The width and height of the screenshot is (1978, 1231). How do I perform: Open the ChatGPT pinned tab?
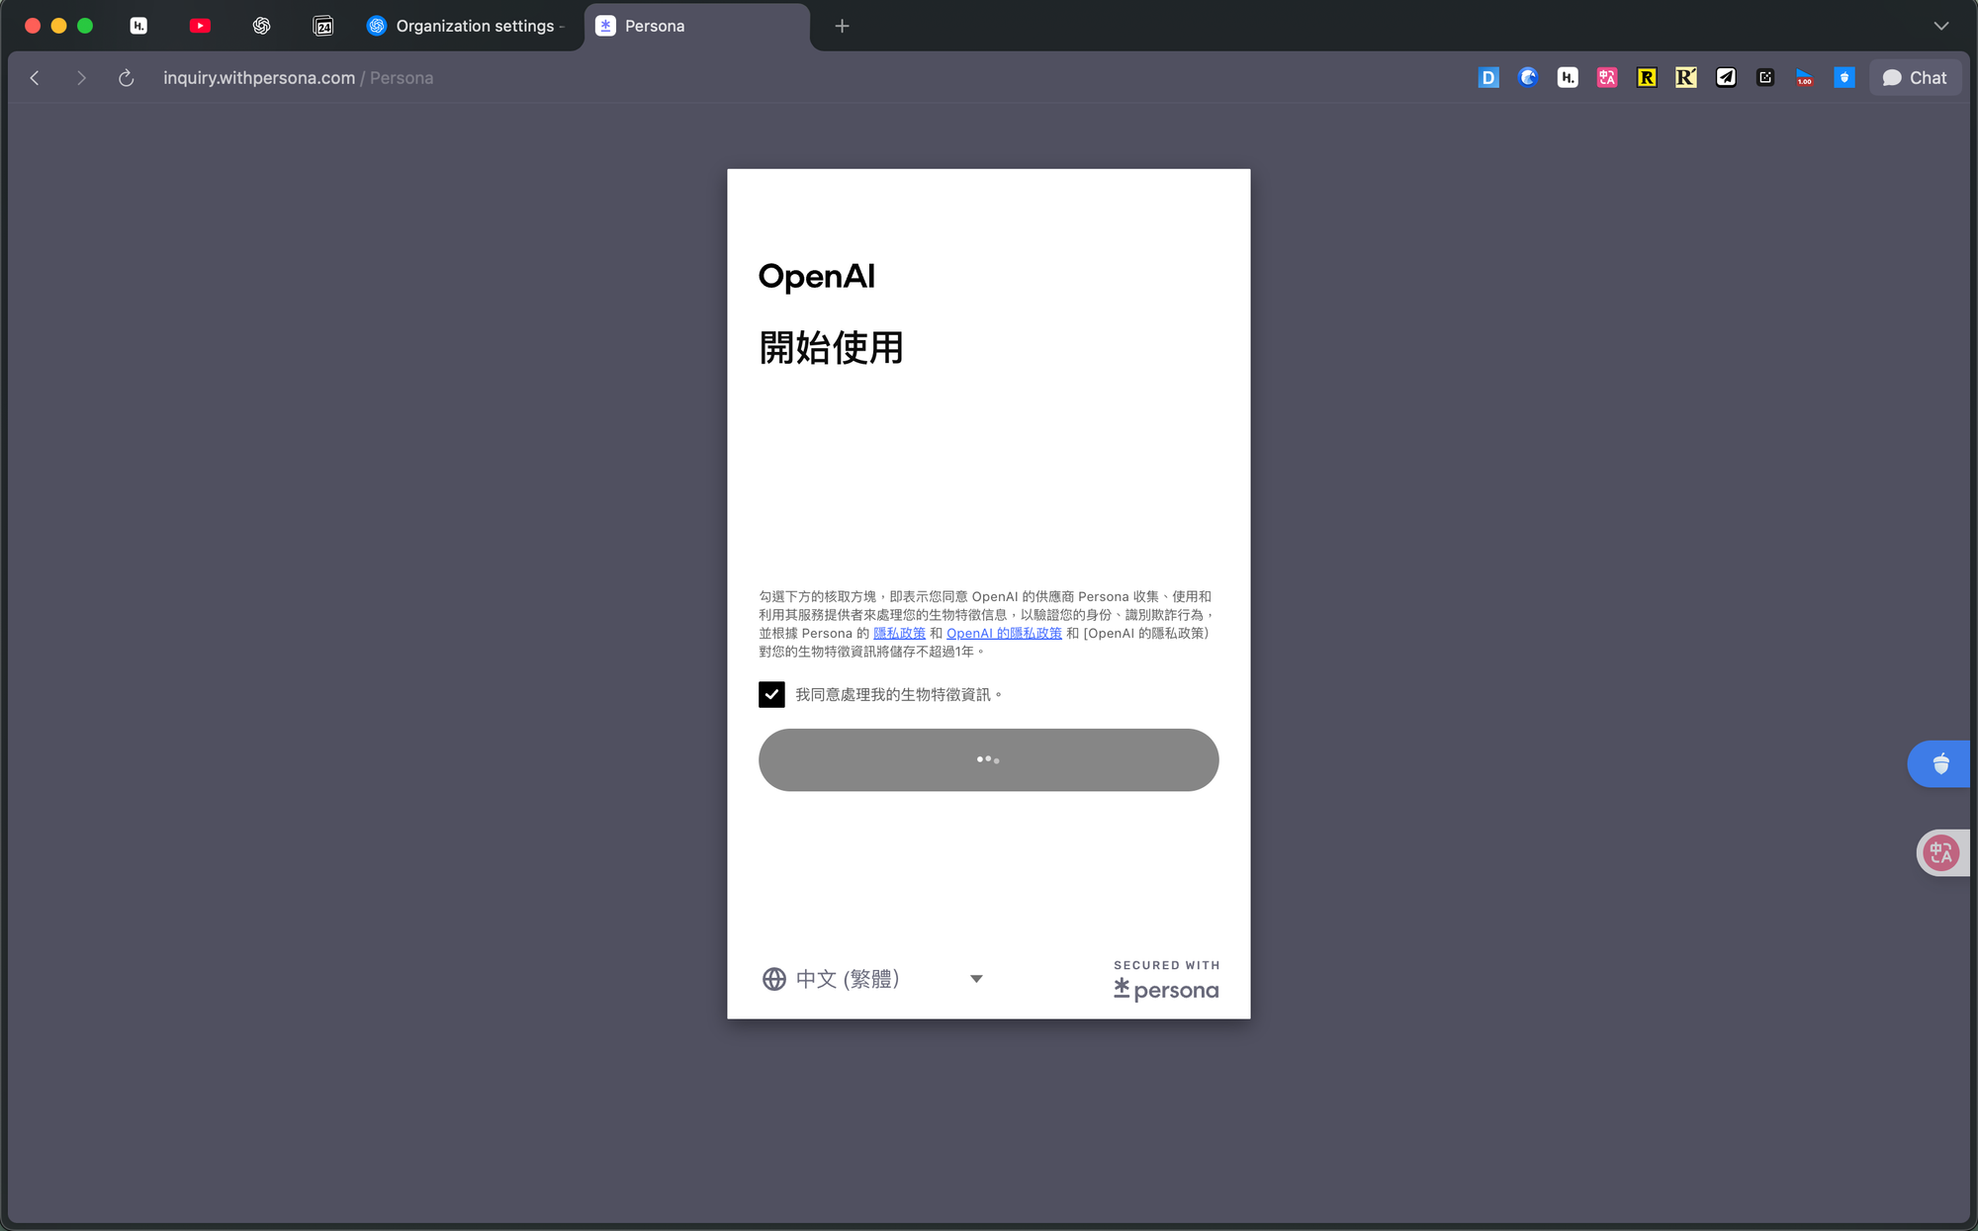(x=261, y=26)
